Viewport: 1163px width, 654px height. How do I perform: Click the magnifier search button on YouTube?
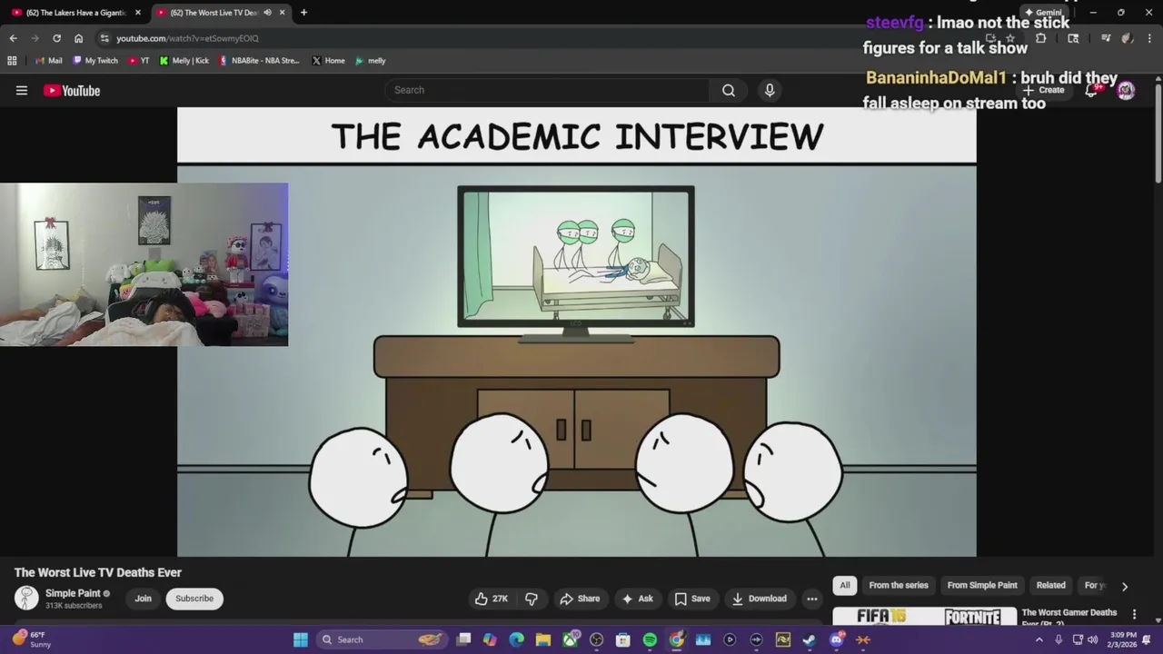(x=729, y=90)
